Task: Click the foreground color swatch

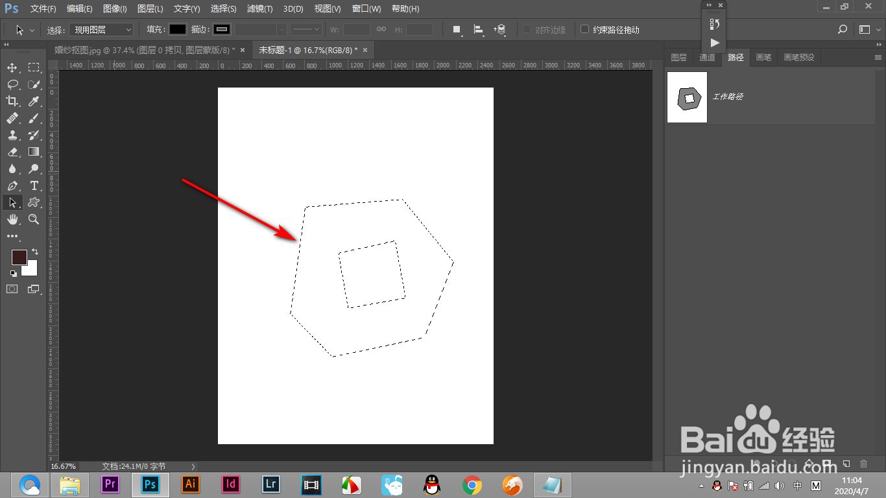Action: pyautogui.click(x=19, y=257)
